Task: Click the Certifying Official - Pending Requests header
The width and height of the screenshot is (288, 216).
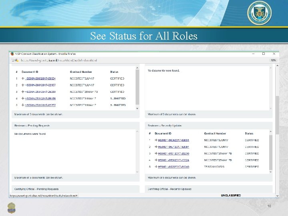Action: pos(76,189)
